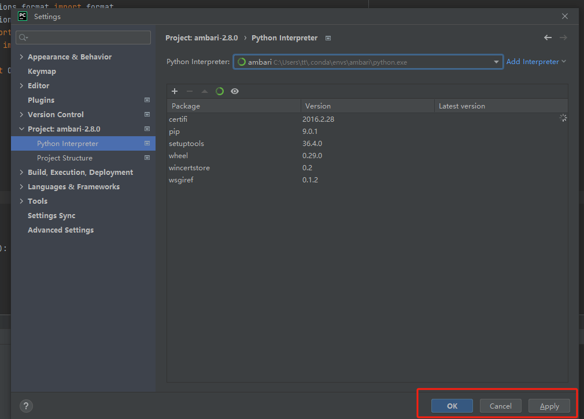Click version 36.4.0 of setuptools
This screenshot has height=419, width=584.
pyautogui.click(x=312, y=144)
